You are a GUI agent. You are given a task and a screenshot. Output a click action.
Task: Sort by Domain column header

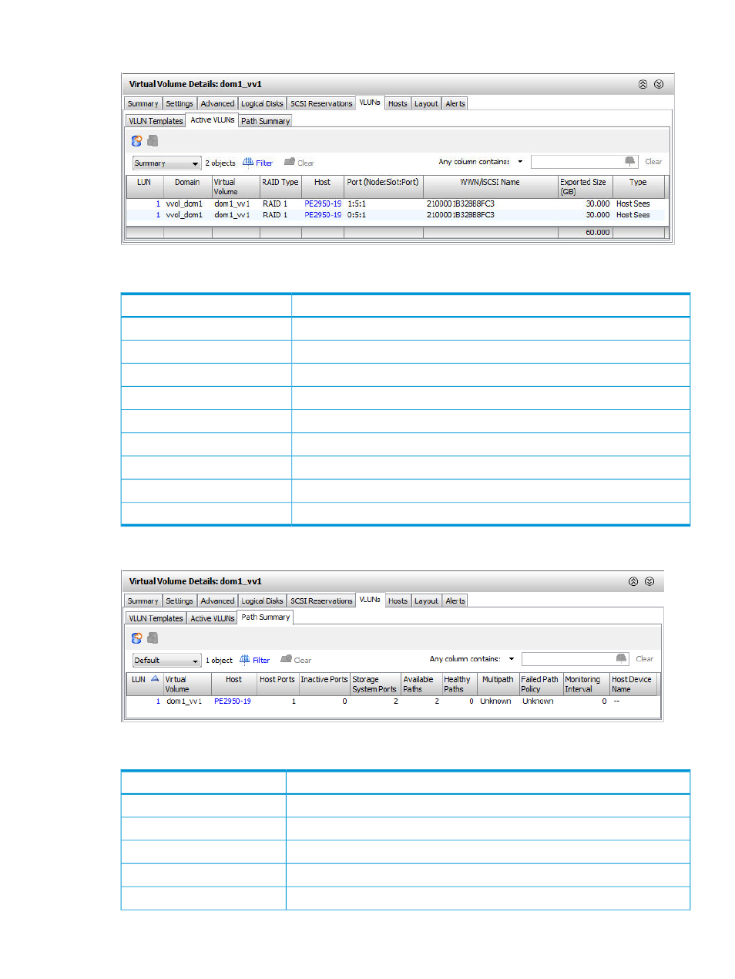click(x=187, y=187)
